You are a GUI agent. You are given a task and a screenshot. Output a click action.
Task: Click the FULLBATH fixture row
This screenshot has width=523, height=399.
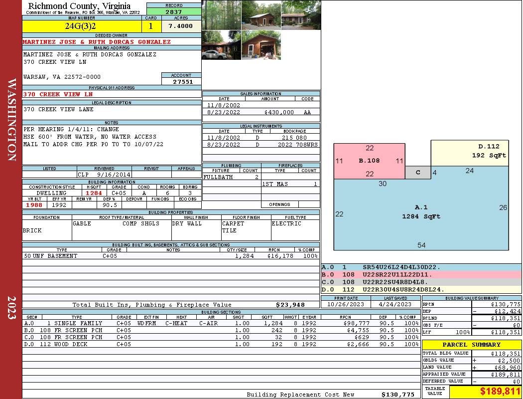[232, 177]
